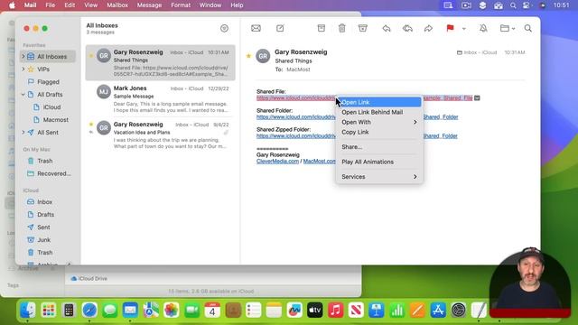This screenshot has width=578, height=325.
Task: Select the Shared Things email in list
Action: (x=161, y=62)
